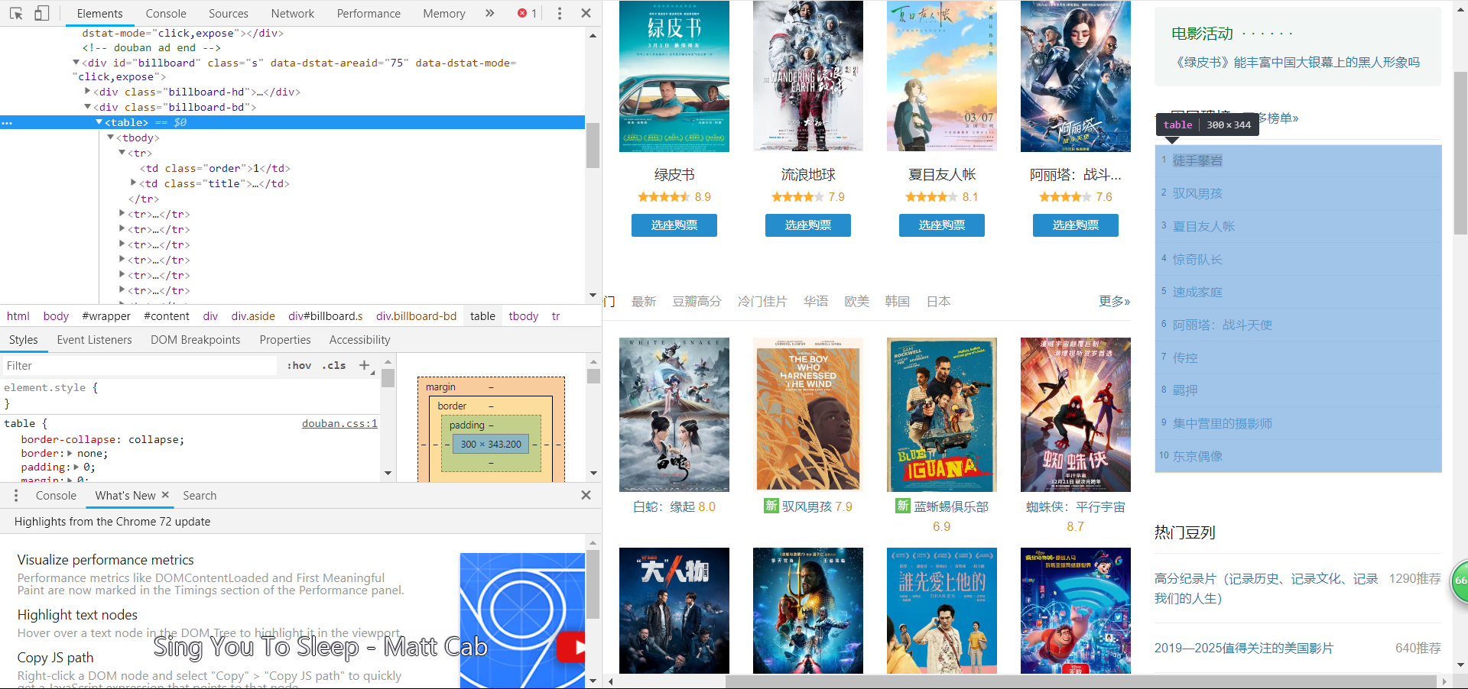This screenshot has width=1468, height=689.
Task: Open the DevTools three-dot customize menu
Action: 560,13
